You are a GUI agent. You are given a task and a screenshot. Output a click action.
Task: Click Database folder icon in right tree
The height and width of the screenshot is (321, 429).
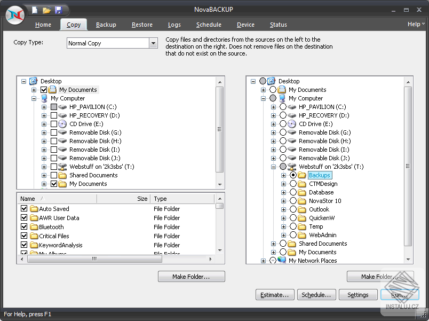click(x=302, y=192)
